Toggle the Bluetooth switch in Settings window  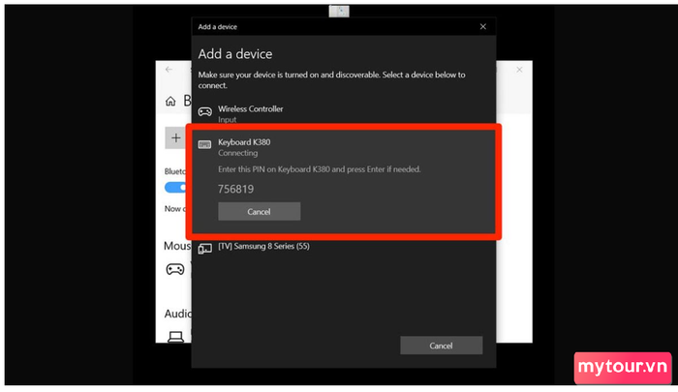tap(175, 187)
